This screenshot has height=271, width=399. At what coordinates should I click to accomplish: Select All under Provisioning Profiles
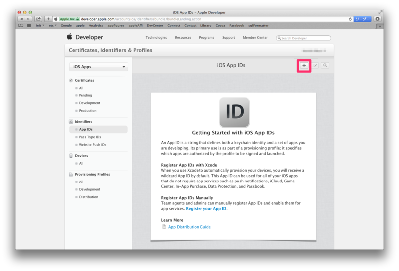click(81, 181)
